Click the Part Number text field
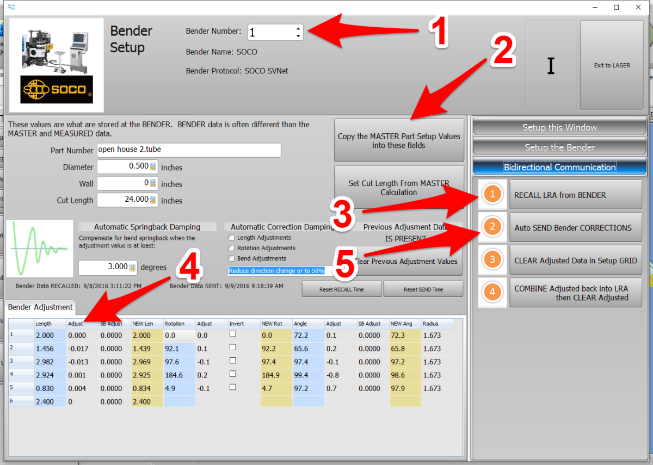653x465 pixels. coord(188,150)
